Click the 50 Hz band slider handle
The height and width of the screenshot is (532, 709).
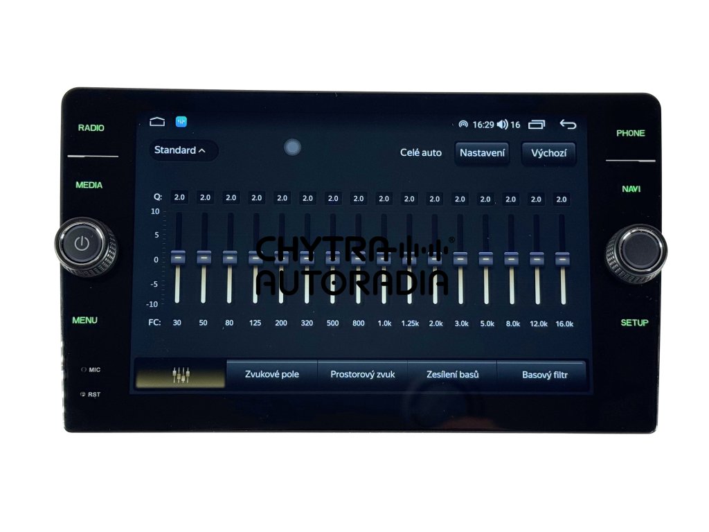tap(204, 258)
